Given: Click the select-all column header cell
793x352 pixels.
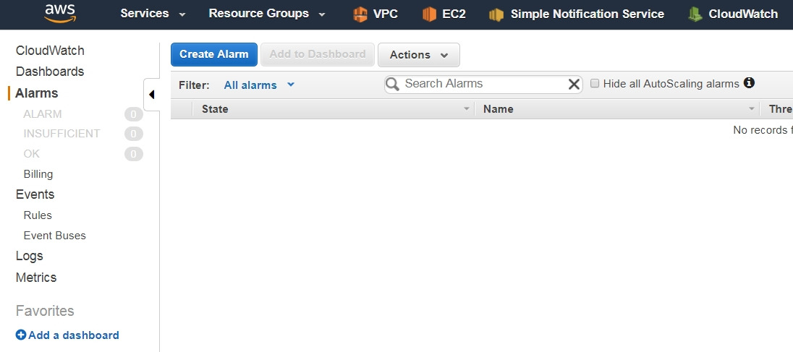Looking at the screenshot, I should pyautogui.click(x=182, y=109).
